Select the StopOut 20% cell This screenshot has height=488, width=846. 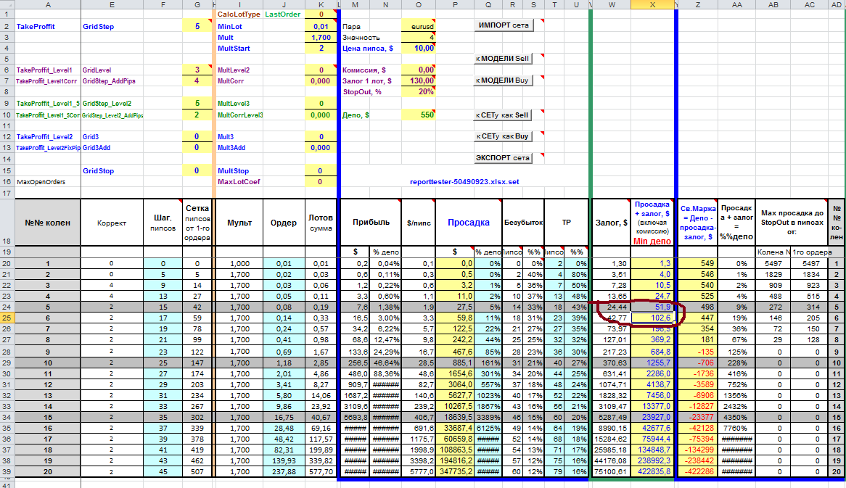(x=418, y=91)
